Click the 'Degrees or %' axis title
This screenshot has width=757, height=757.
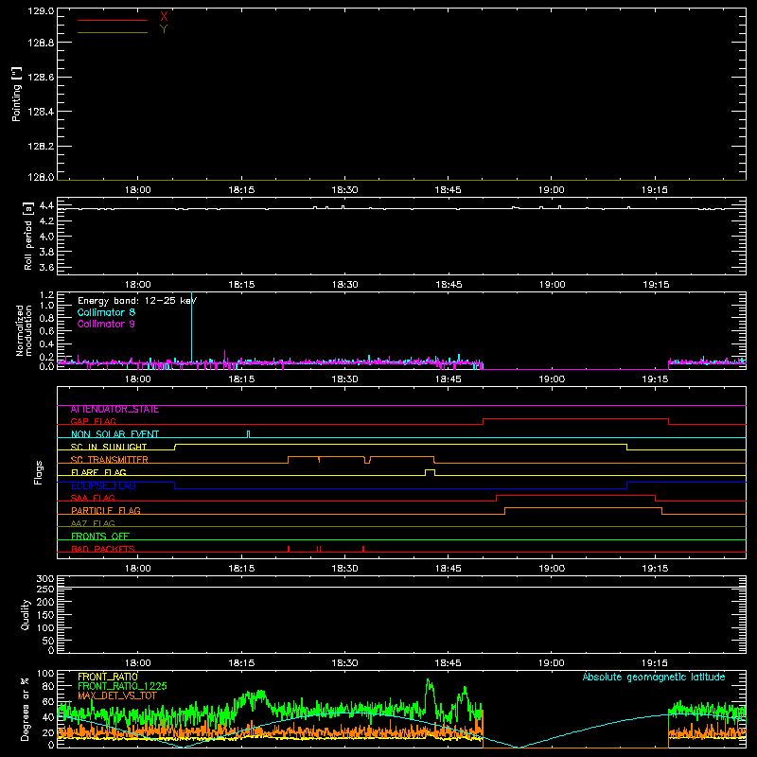[x=26, y=709]
